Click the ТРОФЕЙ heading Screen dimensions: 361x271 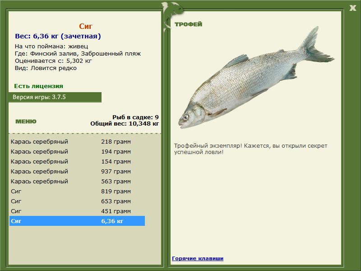coord(188,24)
